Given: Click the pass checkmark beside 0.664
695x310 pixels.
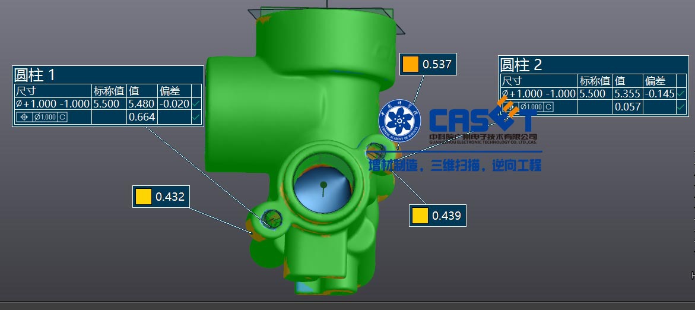Looking at the screenshot, I should click(x=196, y=117).
